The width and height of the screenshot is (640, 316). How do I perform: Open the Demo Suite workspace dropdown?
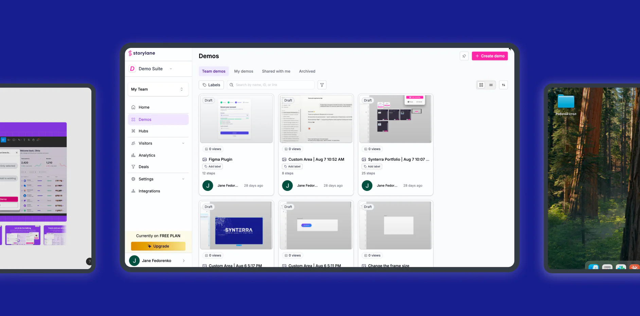(x=151, y=69)
